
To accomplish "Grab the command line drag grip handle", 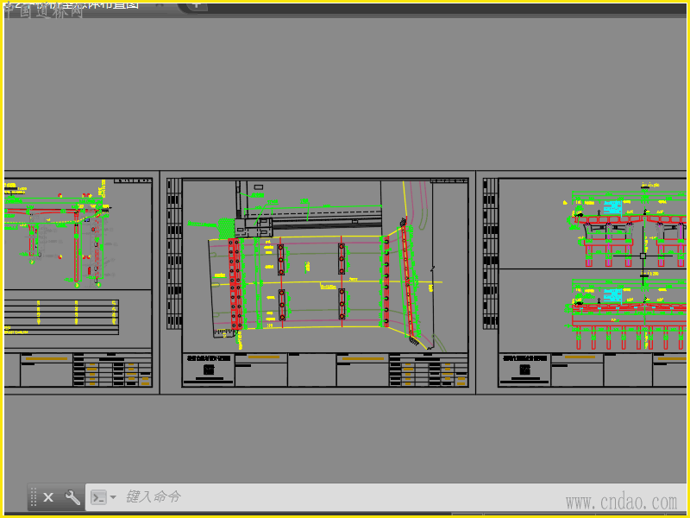I will click(34, 497).
